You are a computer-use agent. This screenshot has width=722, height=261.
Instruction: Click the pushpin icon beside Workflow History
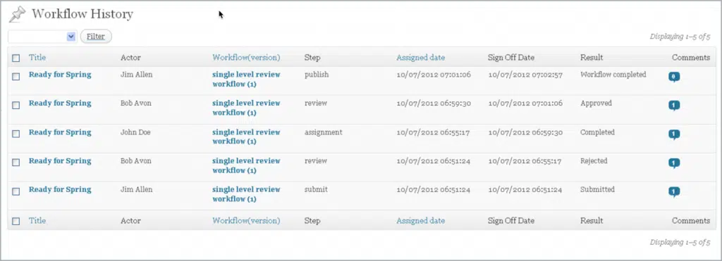[x=18, y=14]
